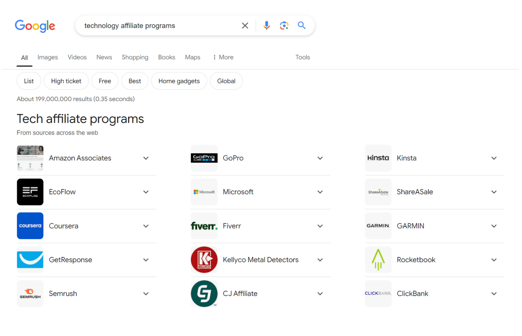Expand the Amazon Associates entry chevron
The width and height of the screenshot is (522, 336).
(146, 158)
